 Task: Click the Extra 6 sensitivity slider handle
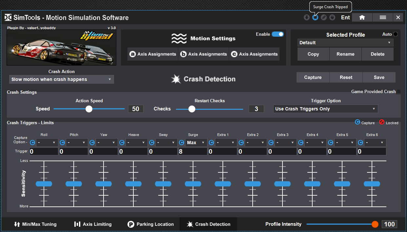372,184
